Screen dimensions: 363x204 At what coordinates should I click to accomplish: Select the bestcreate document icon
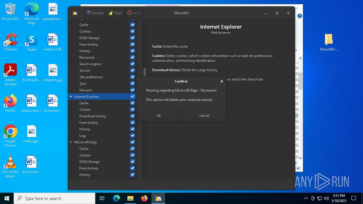pos(31,73)
